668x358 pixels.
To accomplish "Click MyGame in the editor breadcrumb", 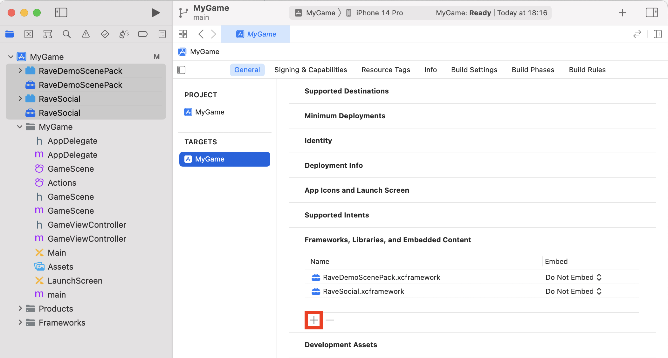I will coord(199,52).
